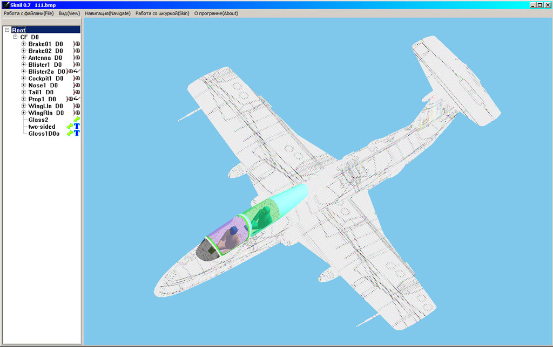Viewport: 553px width, 347px height.
Task: Select the Nose1 D0 tree item
Action: (43, 85)
